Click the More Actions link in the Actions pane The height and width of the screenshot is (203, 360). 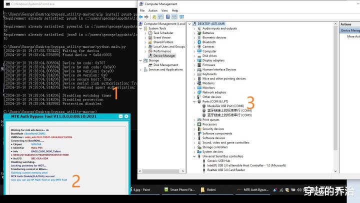tap(353, 36)
